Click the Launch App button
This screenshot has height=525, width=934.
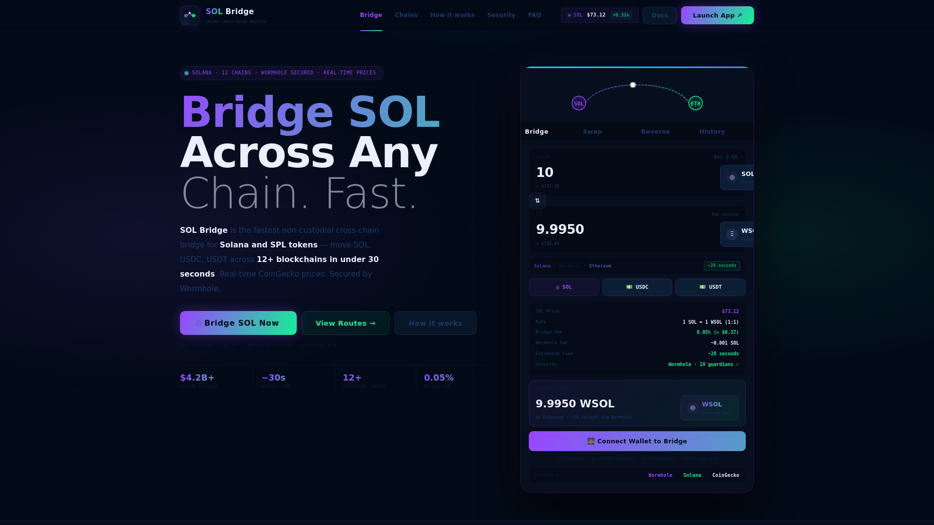(x=718, y=16)
